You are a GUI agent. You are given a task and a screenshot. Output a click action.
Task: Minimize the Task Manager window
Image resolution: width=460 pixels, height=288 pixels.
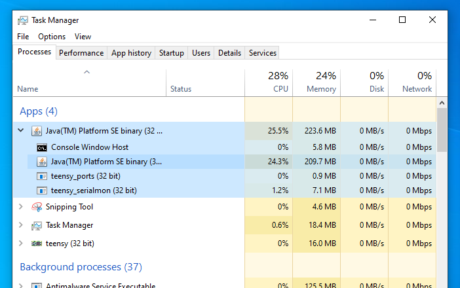[373, 20]
